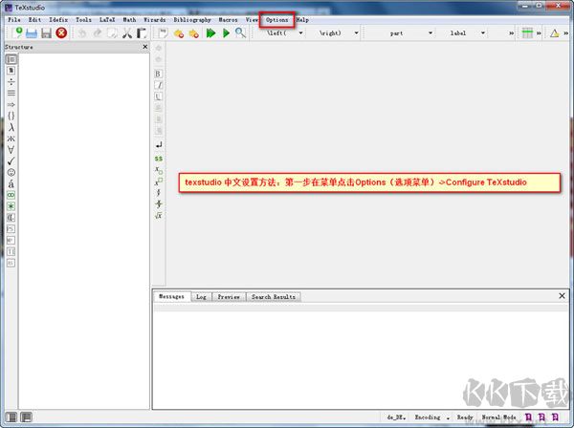The height and width of the screenshot is (428, 574).
Task: Insert inline math with the green $$ icon
Action: click(x=159, y=159)
